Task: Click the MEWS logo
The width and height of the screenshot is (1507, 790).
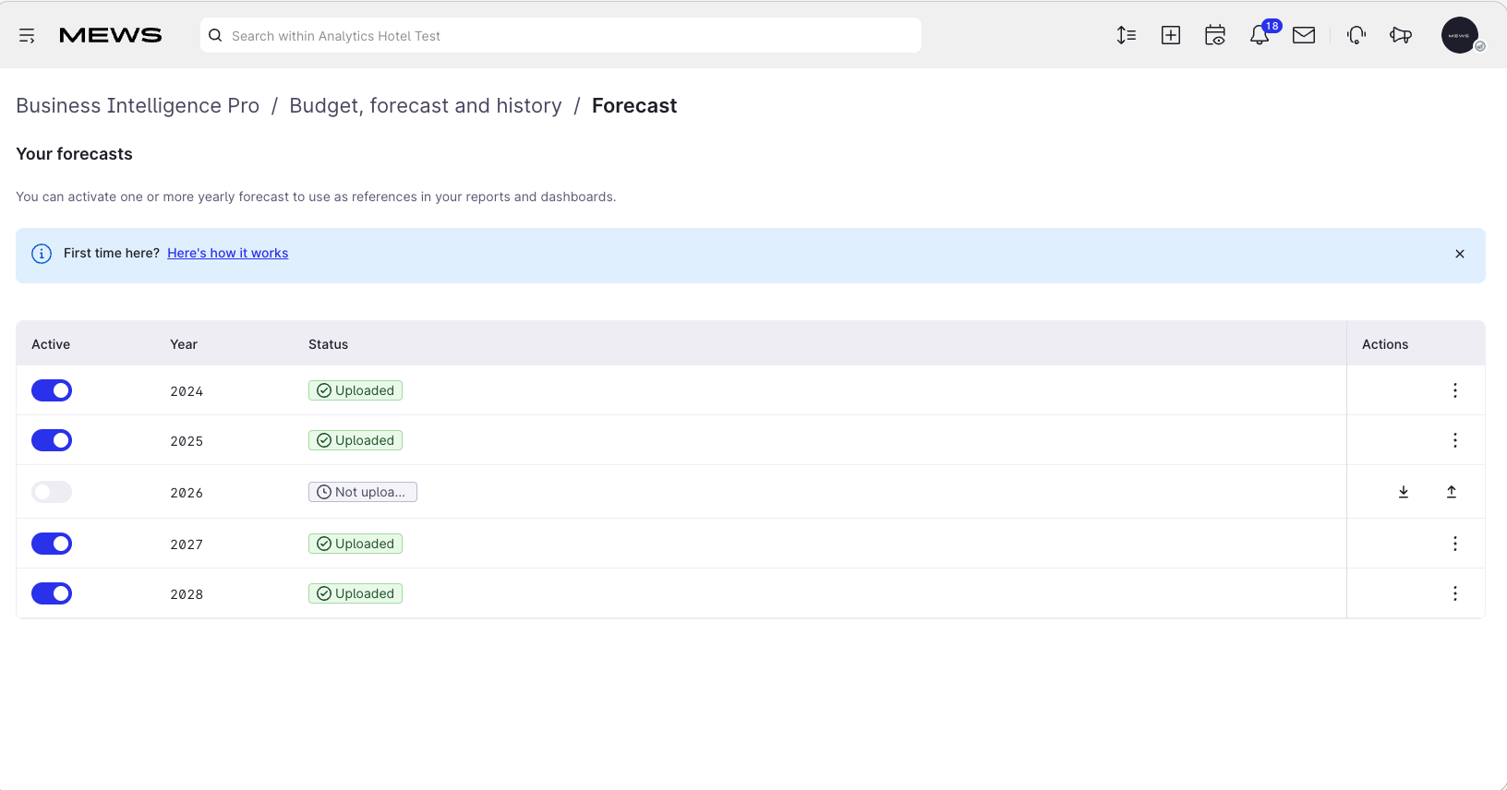Action: click(111, 35)
